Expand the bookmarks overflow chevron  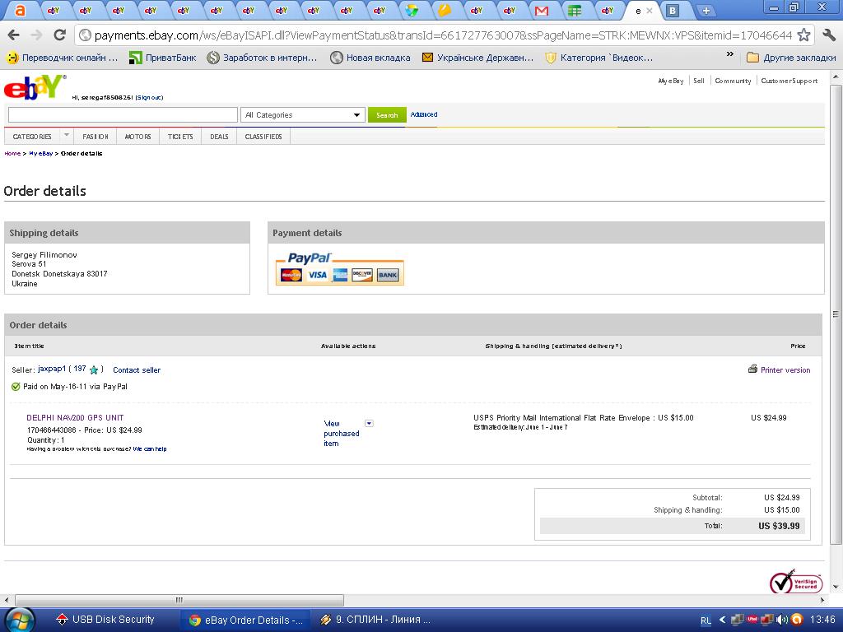pos(729,54)
